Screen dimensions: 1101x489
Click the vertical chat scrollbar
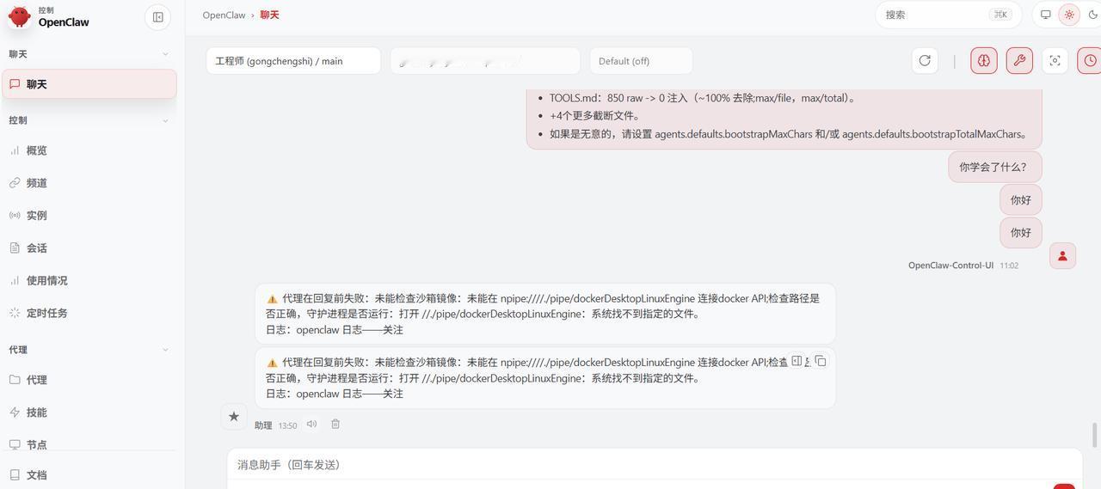click(1096, 435)
